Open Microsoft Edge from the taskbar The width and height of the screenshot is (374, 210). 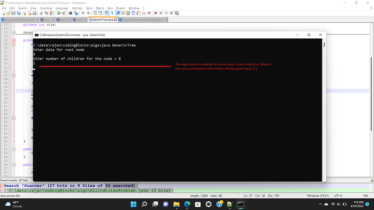(187, 204)
